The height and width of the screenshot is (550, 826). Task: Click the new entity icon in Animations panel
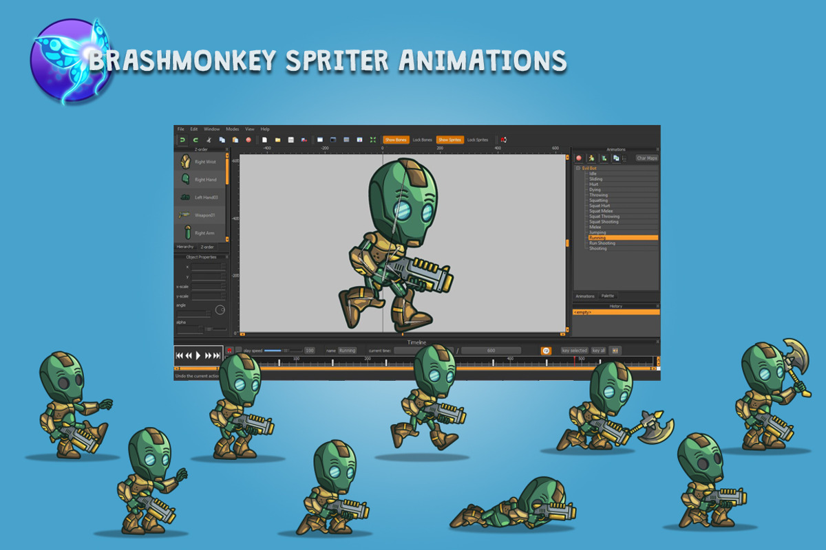coord(604,158)
